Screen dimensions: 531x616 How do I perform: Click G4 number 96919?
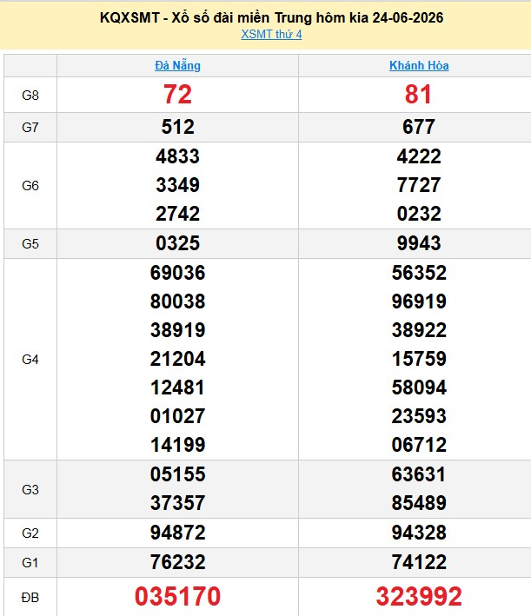point(419,301)
